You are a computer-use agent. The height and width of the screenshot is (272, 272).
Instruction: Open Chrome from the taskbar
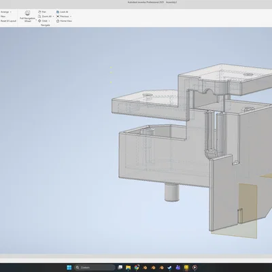pos(137,267)
